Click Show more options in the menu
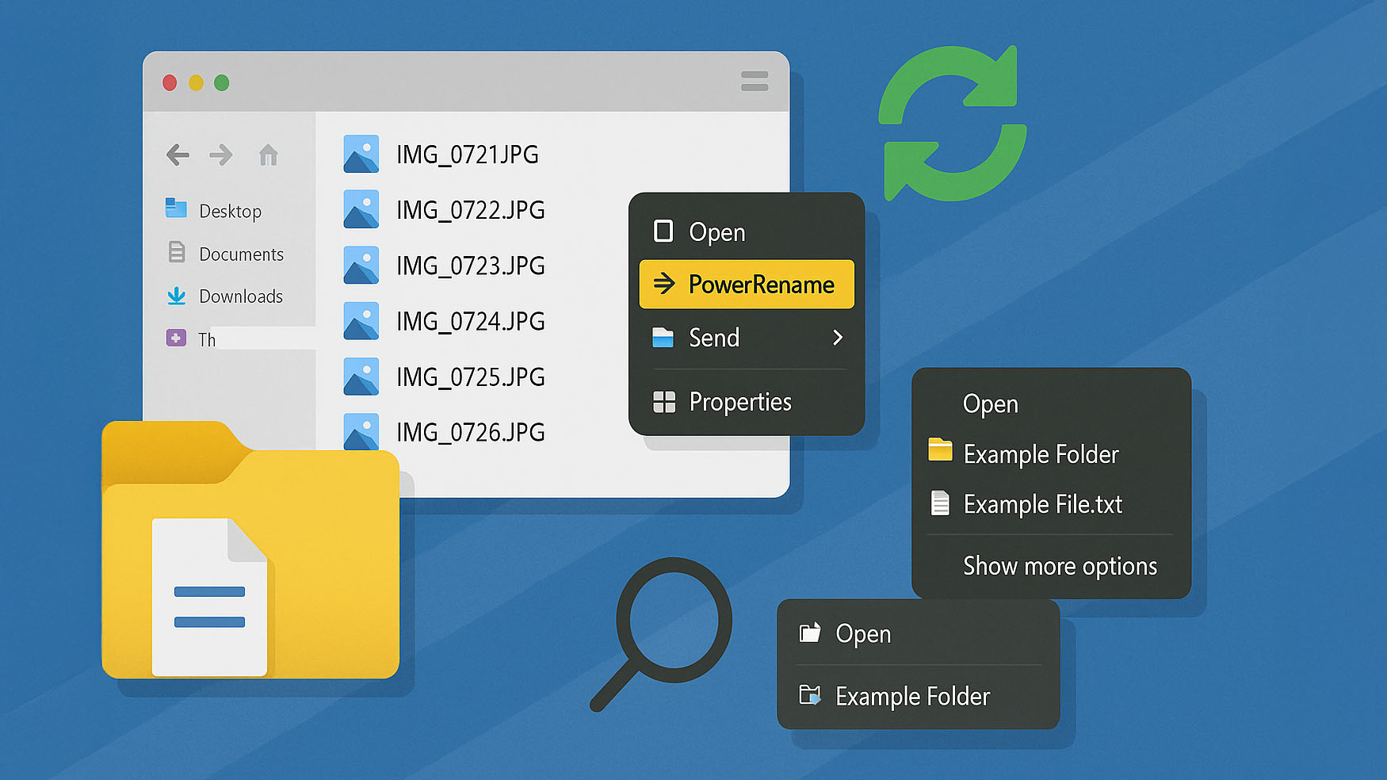 pos(1060,566)
